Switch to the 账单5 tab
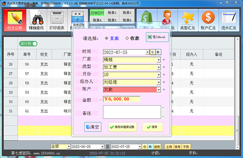243x158 pixels. click(x=112, y=20)
